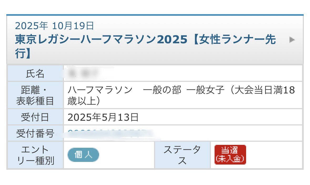Click the ステータス label cell

pos(182,155)
